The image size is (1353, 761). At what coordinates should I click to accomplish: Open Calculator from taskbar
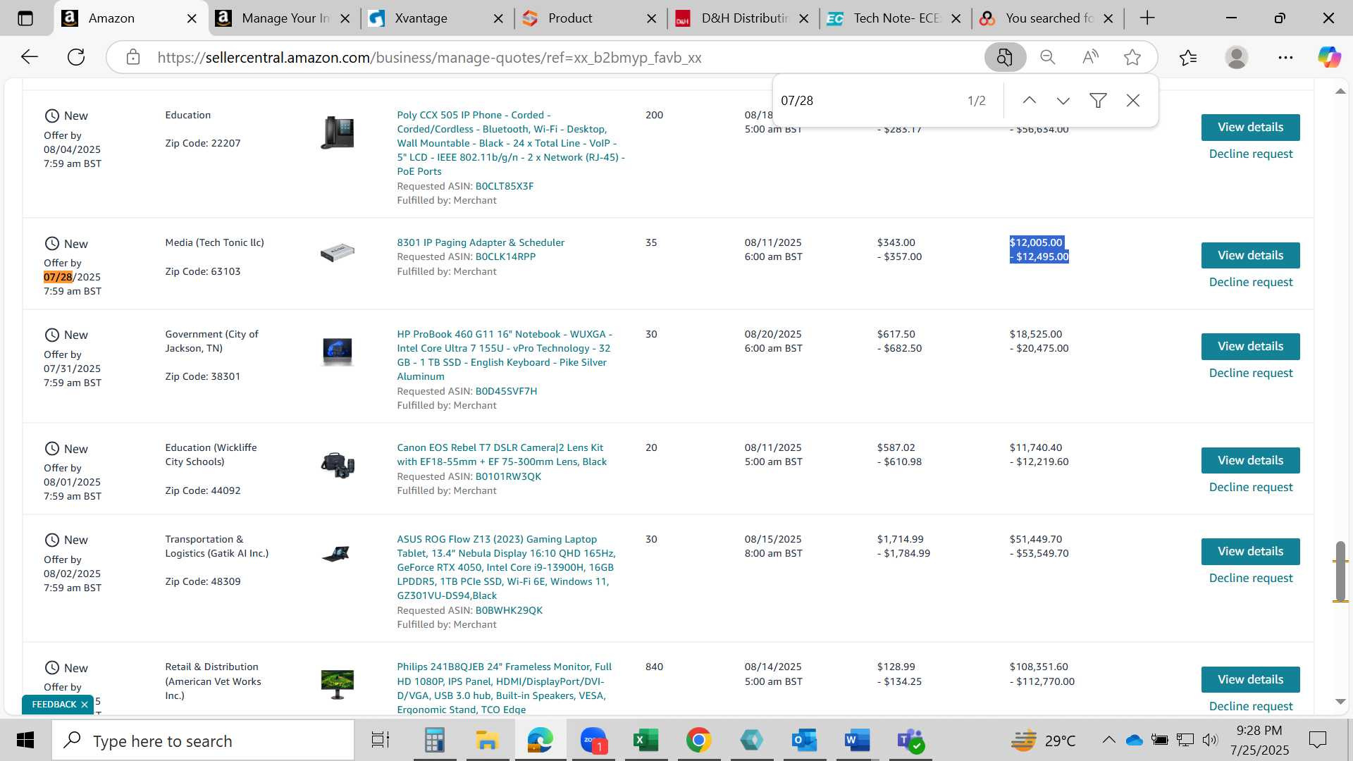pos(434,741)
